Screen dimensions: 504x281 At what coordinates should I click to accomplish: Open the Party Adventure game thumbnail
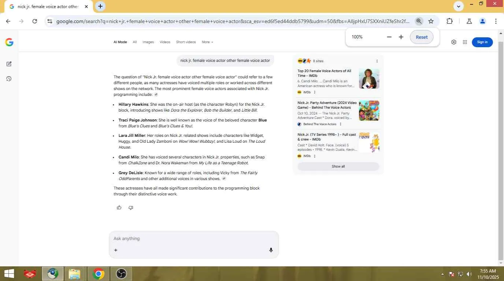[x=369, y=110]
